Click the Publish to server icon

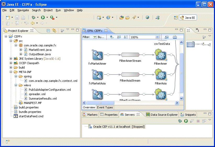(x=204, y=121)
